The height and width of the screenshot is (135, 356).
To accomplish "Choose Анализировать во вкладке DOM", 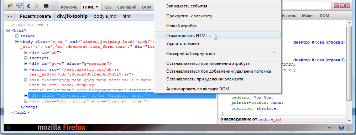I will coord(218,89).
